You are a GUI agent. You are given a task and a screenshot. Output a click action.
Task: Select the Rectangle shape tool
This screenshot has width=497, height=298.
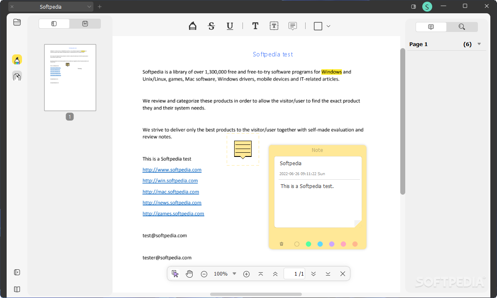coord(318,26)
